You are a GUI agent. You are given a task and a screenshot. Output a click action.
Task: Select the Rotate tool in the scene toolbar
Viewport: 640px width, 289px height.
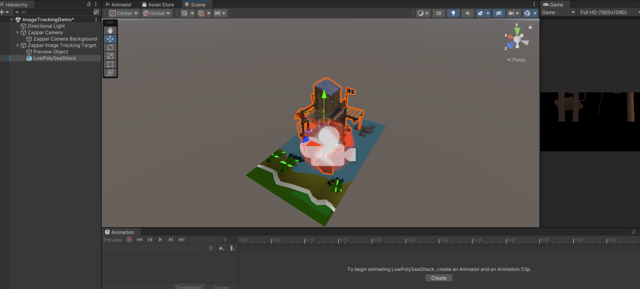(x=110, y=47)
